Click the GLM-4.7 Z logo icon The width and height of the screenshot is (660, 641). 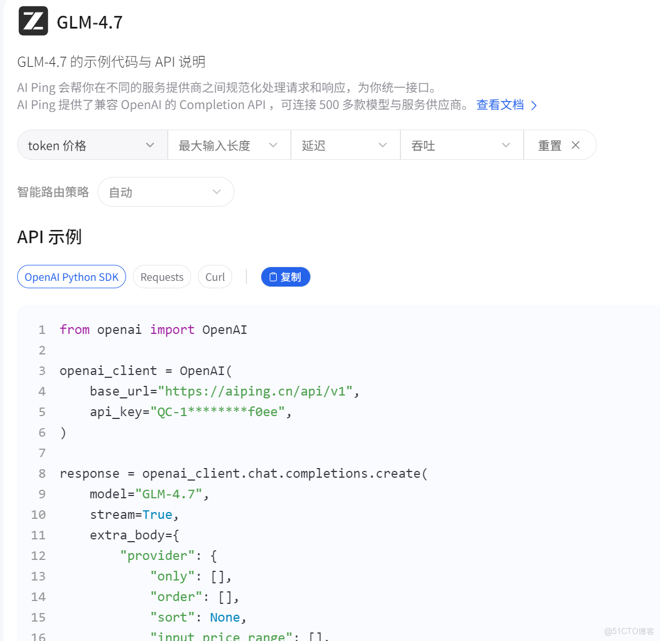click(x=33, y=21)
